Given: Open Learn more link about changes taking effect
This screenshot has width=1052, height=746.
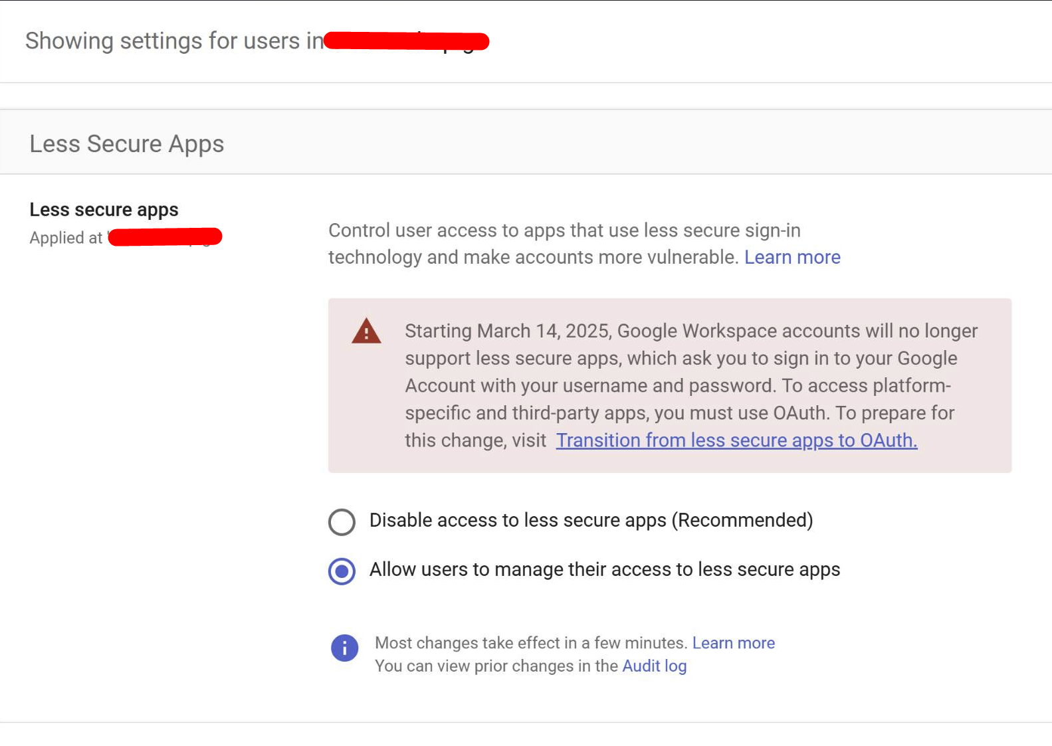Looking at the screenshot, I should tap(734, 643).
